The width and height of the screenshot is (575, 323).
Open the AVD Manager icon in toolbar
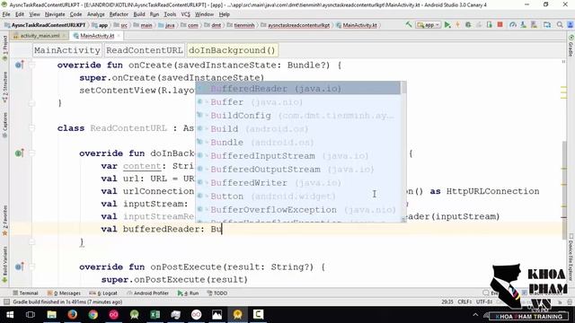click(x=523, y=25)
